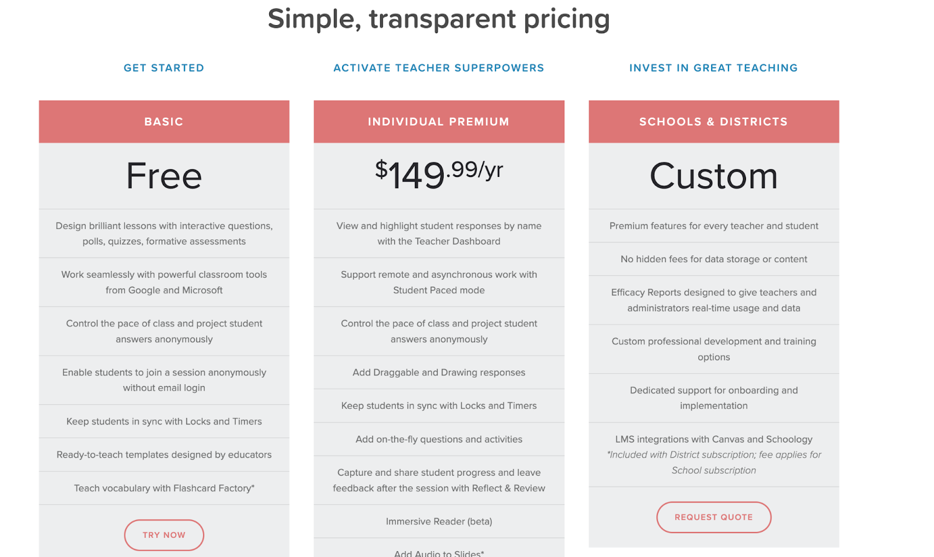This screenshot has height=557, width=934.
Task: Click the $149.99/yr price
Action: click(x=438, y=174)
